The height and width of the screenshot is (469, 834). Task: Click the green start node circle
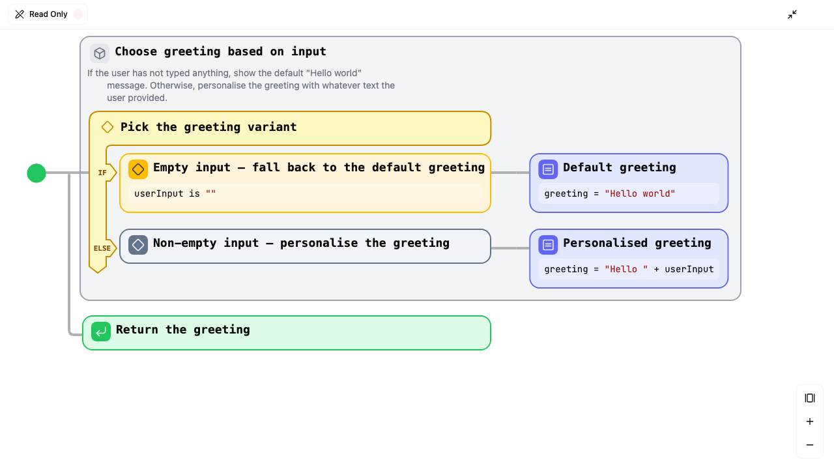(36, 173)
